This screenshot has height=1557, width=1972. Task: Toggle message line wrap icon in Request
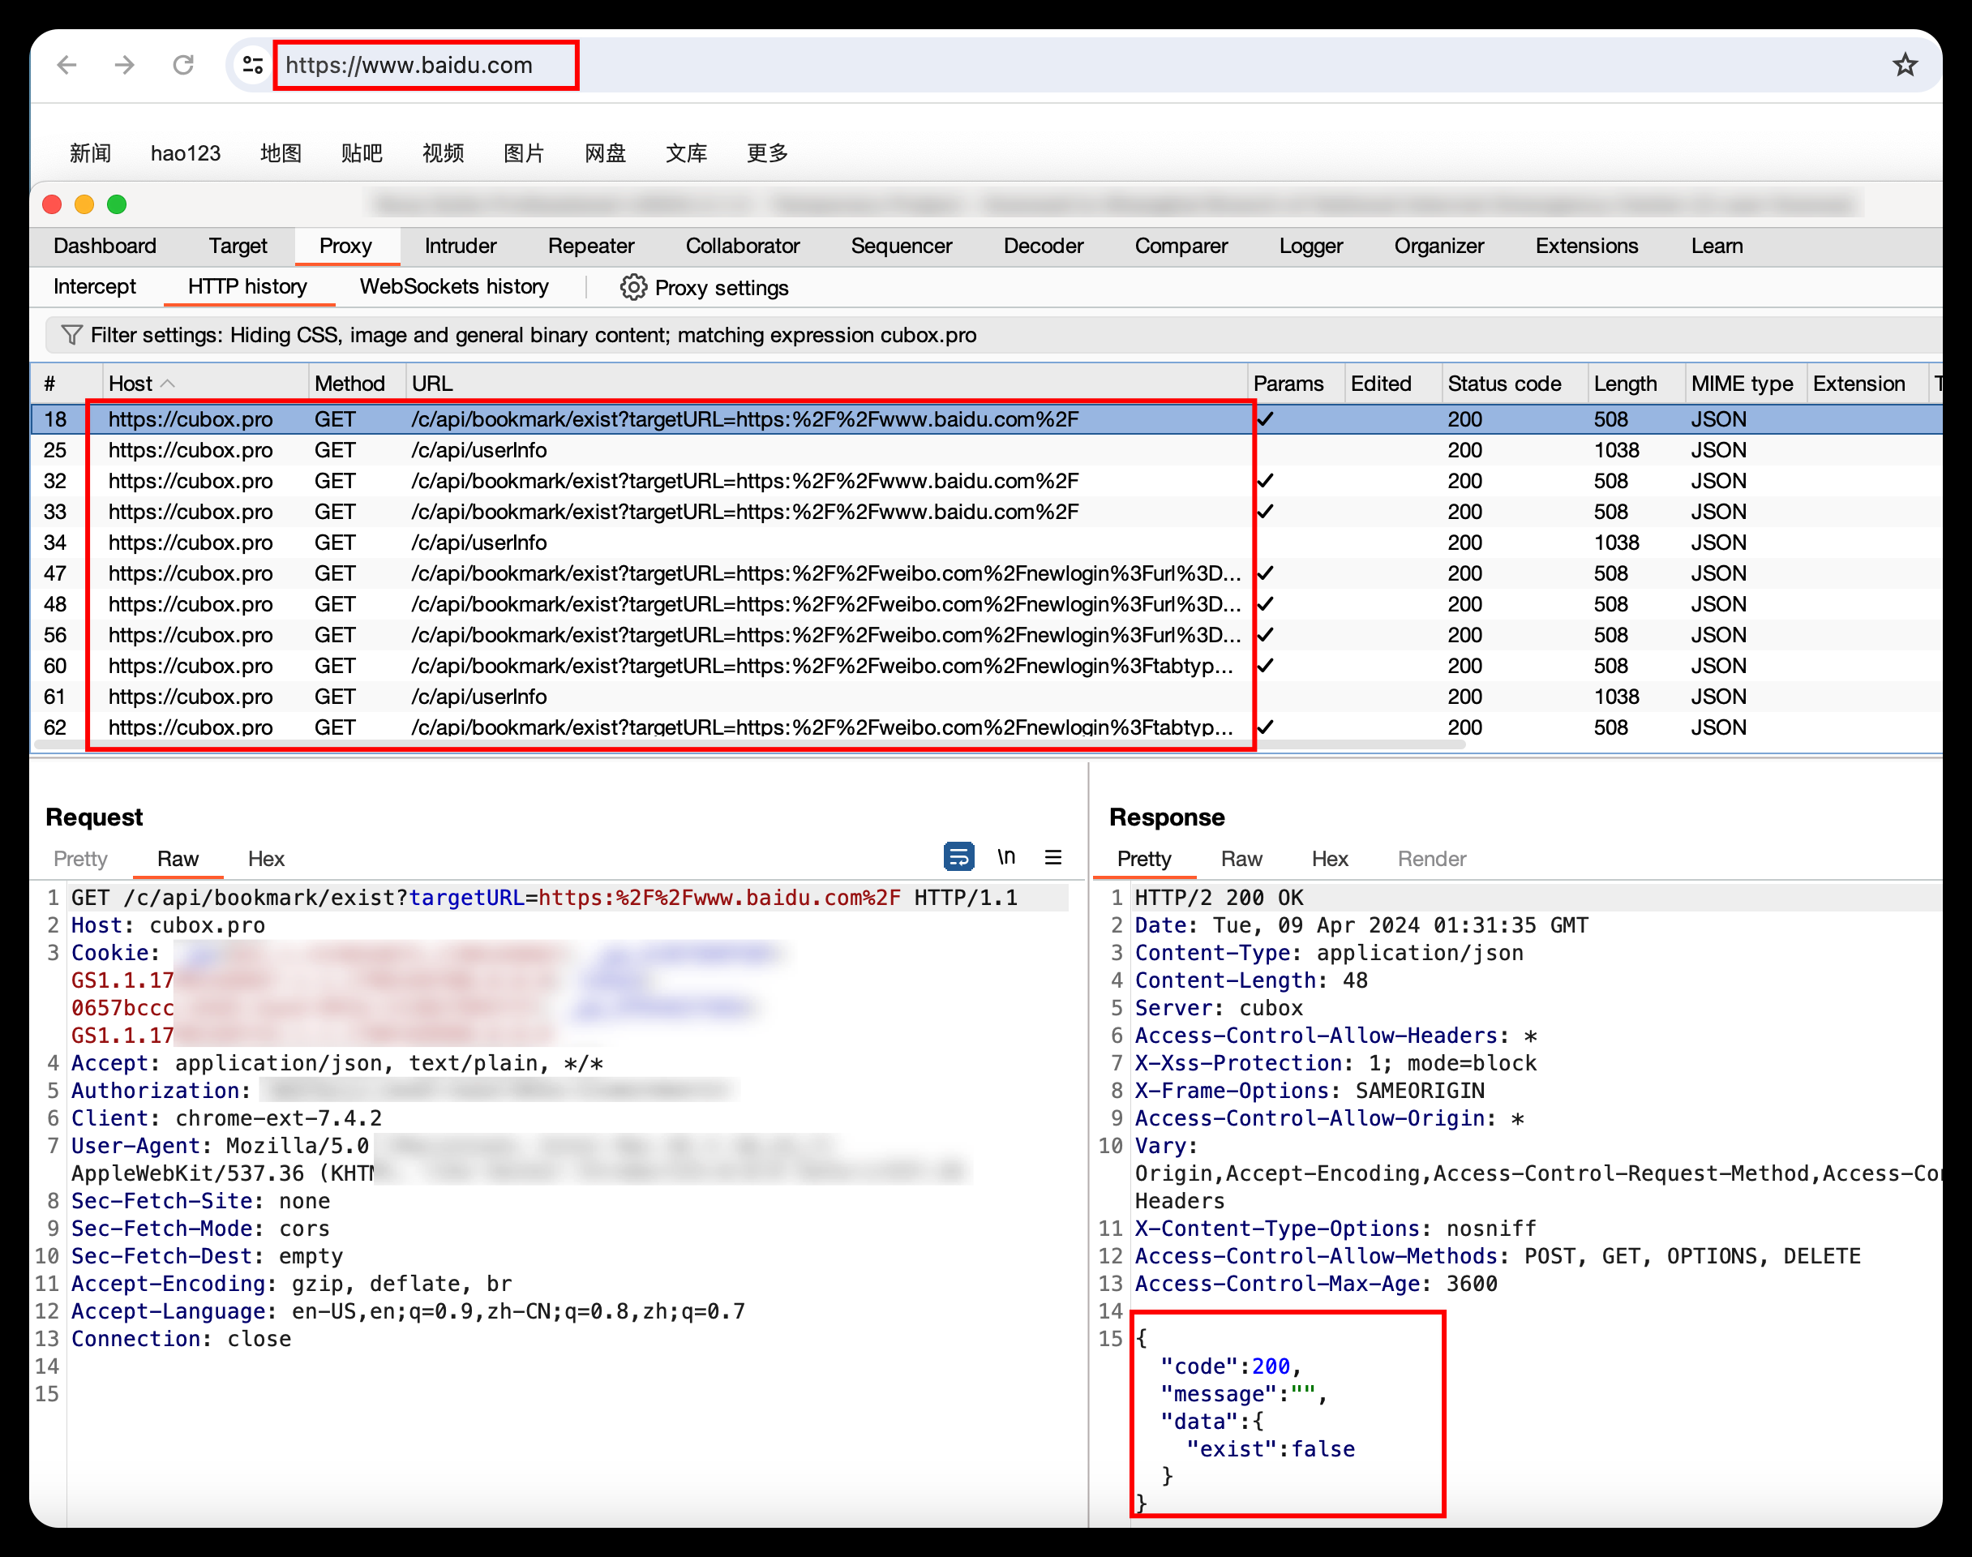point(958,857)
